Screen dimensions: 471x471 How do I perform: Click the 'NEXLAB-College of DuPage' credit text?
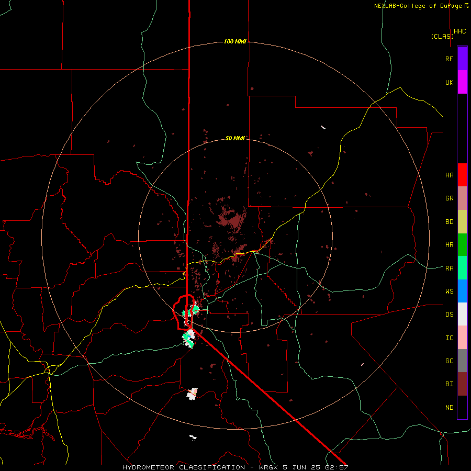pyautogui.click(x=418, y=6)
